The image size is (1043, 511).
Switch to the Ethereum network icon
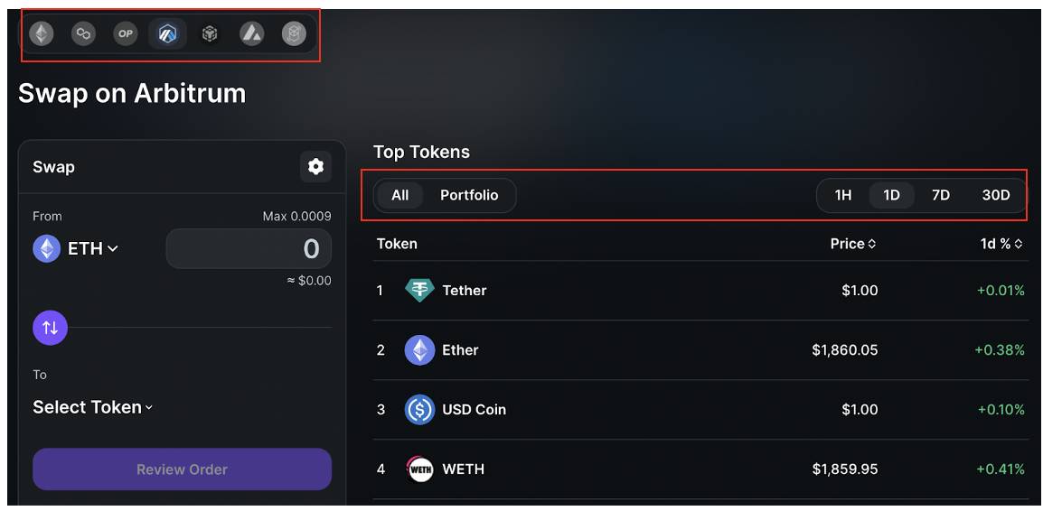coord(42,33)
